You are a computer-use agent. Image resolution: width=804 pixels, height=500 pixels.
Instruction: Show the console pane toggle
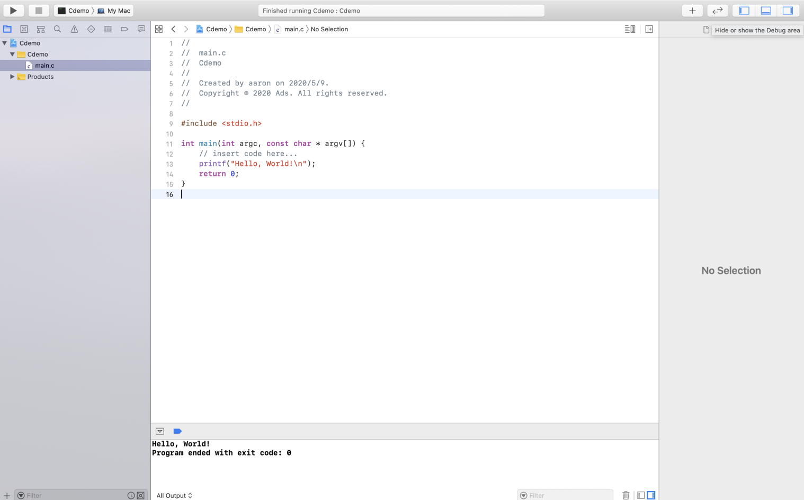coord(651,495)
